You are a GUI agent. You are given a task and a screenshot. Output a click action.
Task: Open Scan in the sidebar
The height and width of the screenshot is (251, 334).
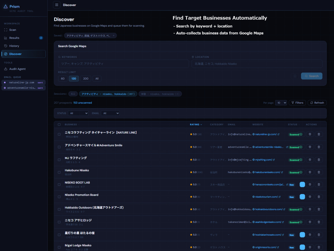23,30
